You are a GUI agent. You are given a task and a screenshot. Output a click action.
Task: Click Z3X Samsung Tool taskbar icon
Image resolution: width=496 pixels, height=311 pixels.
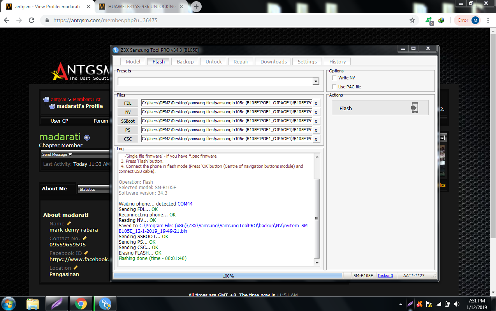105,304
